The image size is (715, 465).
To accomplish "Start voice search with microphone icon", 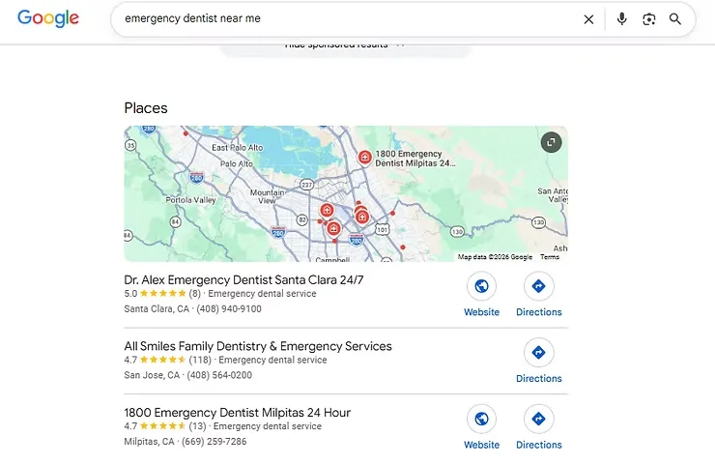I will pyautogui.click(x=621, y=18).
